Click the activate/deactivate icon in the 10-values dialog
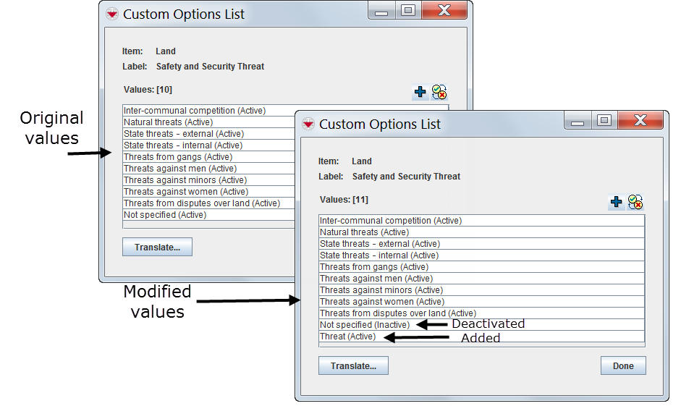Screen dimensions: 681x406 point(439,93)
